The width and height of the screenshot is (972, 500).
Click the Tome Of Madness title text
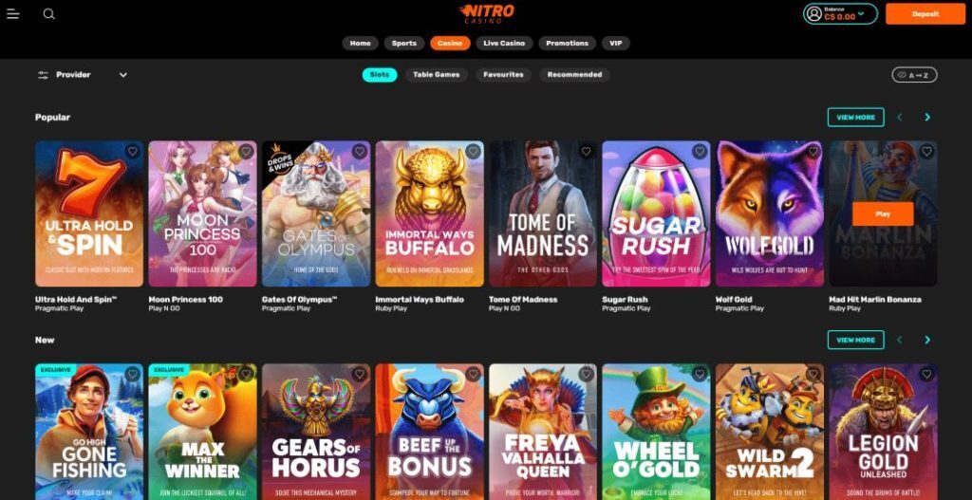coord(523,299)
